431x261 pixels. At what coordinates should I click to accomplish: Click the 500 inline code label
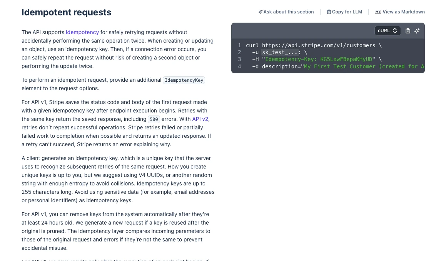click(x=154, y=119)
